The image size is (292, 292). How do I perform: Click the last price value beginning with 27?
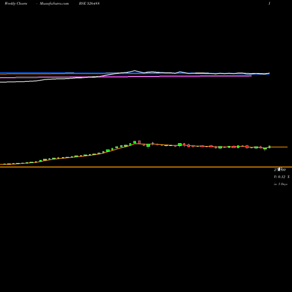click(x=280, y=170)
